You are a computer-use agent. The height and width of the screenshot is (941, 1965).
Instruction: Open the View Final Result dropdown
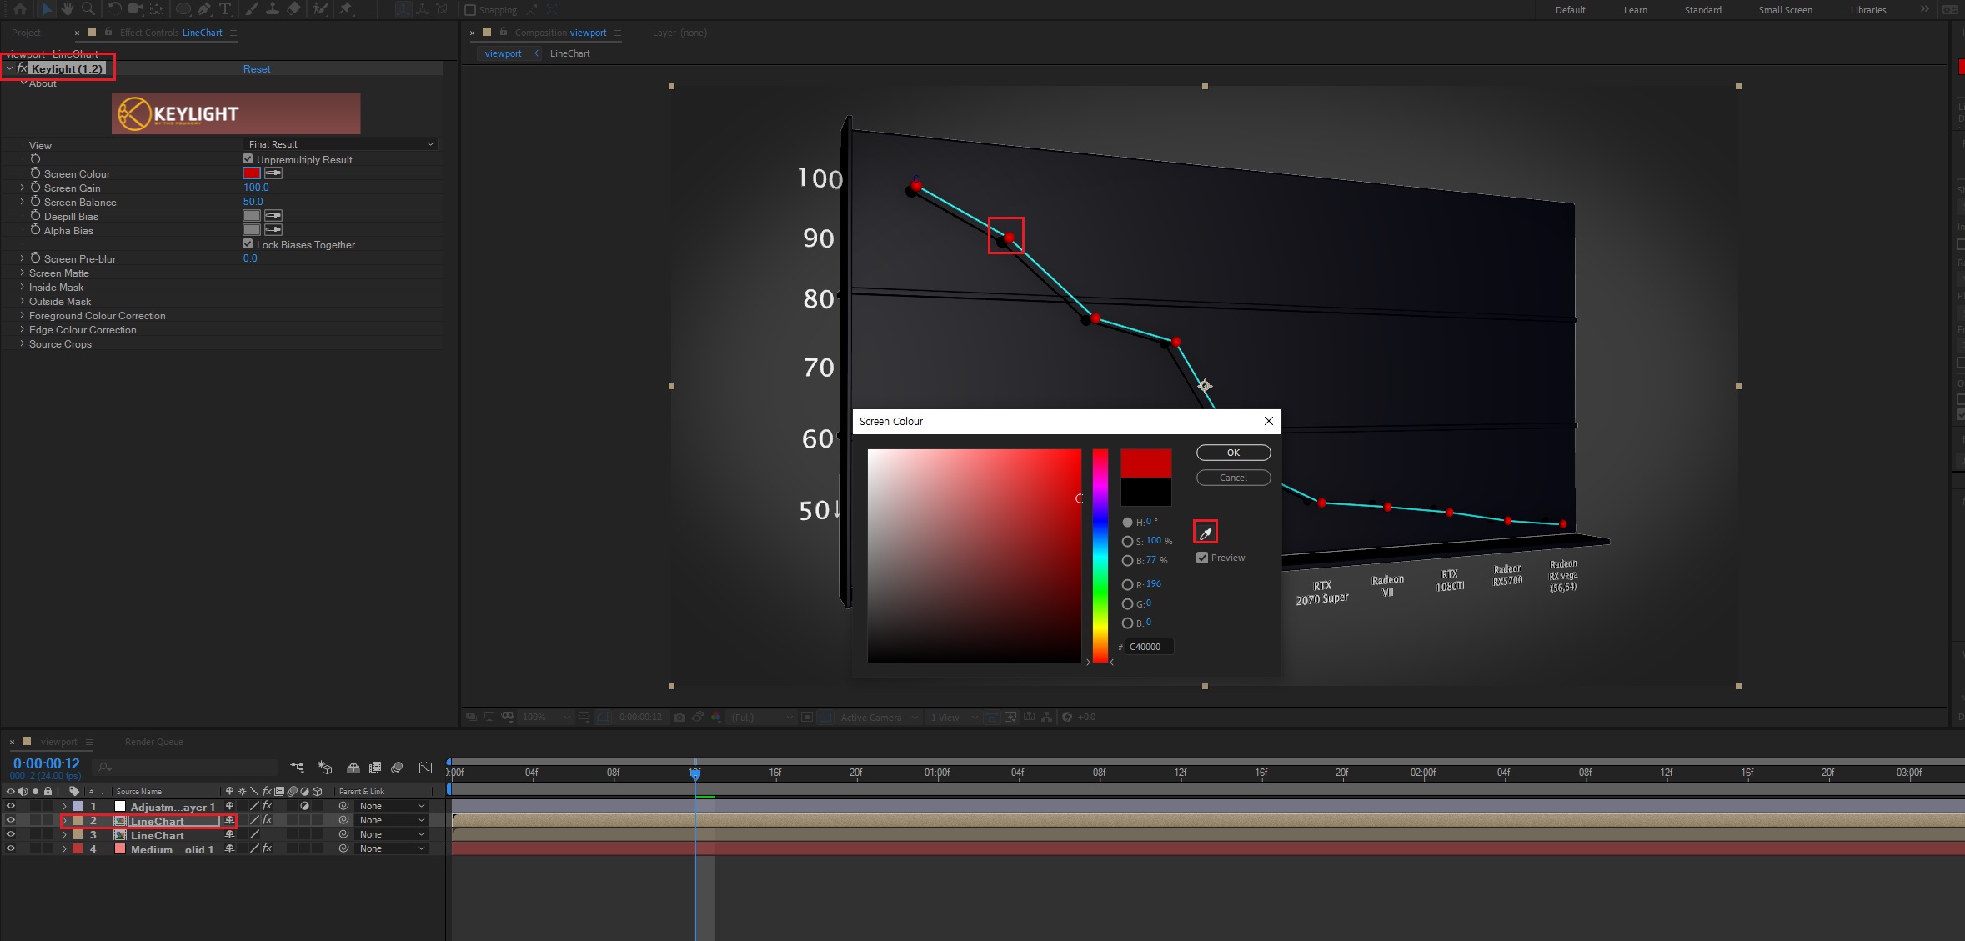(x=340, y=144)
